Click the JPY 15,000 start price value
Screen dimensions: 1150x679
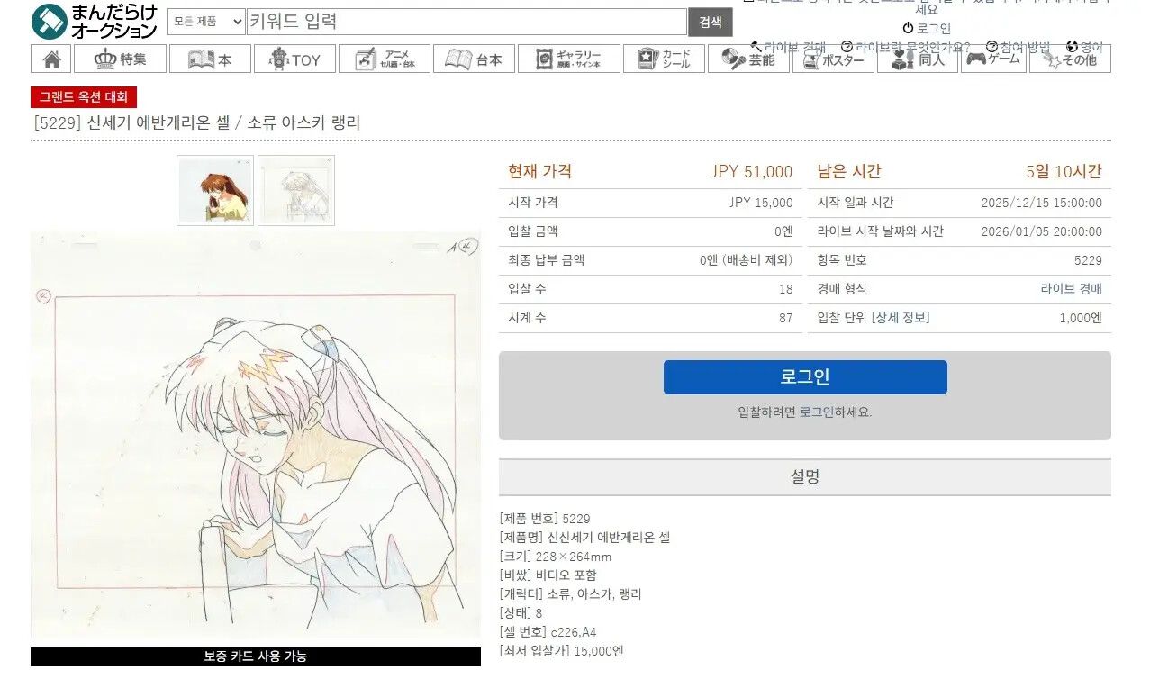tap(761, 203)
